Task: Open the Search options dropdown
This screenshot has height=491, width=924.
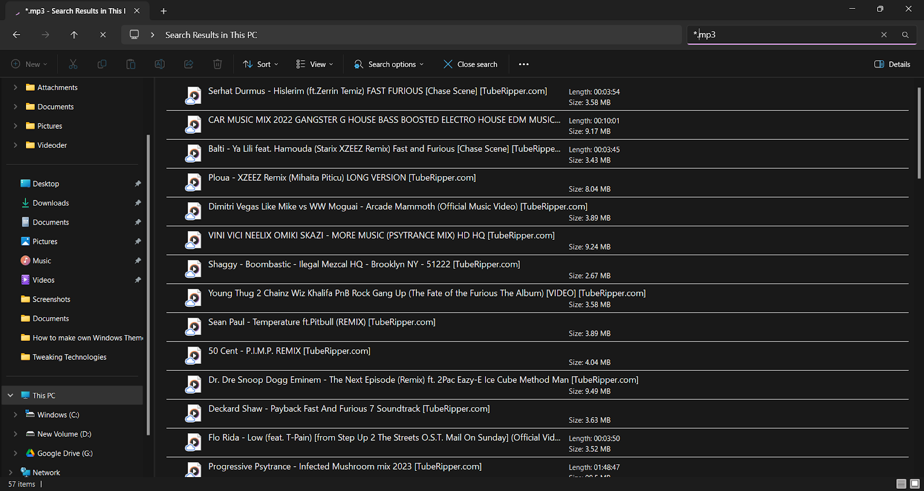Action: pyautogui.click(x=389, y=64)
